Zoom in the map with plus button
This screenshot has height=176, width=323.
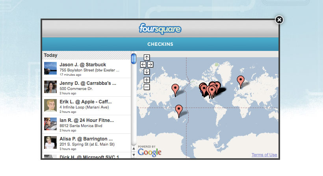147,80
